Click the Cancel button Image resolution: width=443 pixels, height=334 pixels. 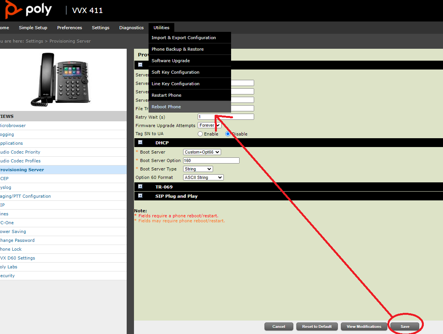click(279, 326)
